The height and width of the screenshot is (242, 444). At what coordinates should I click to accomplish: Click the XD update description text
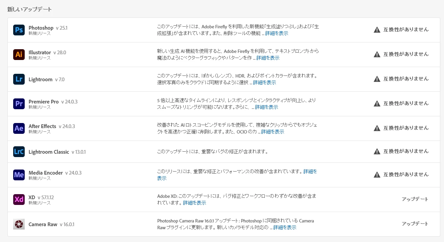pyautogui.click(x=237, y=200)
